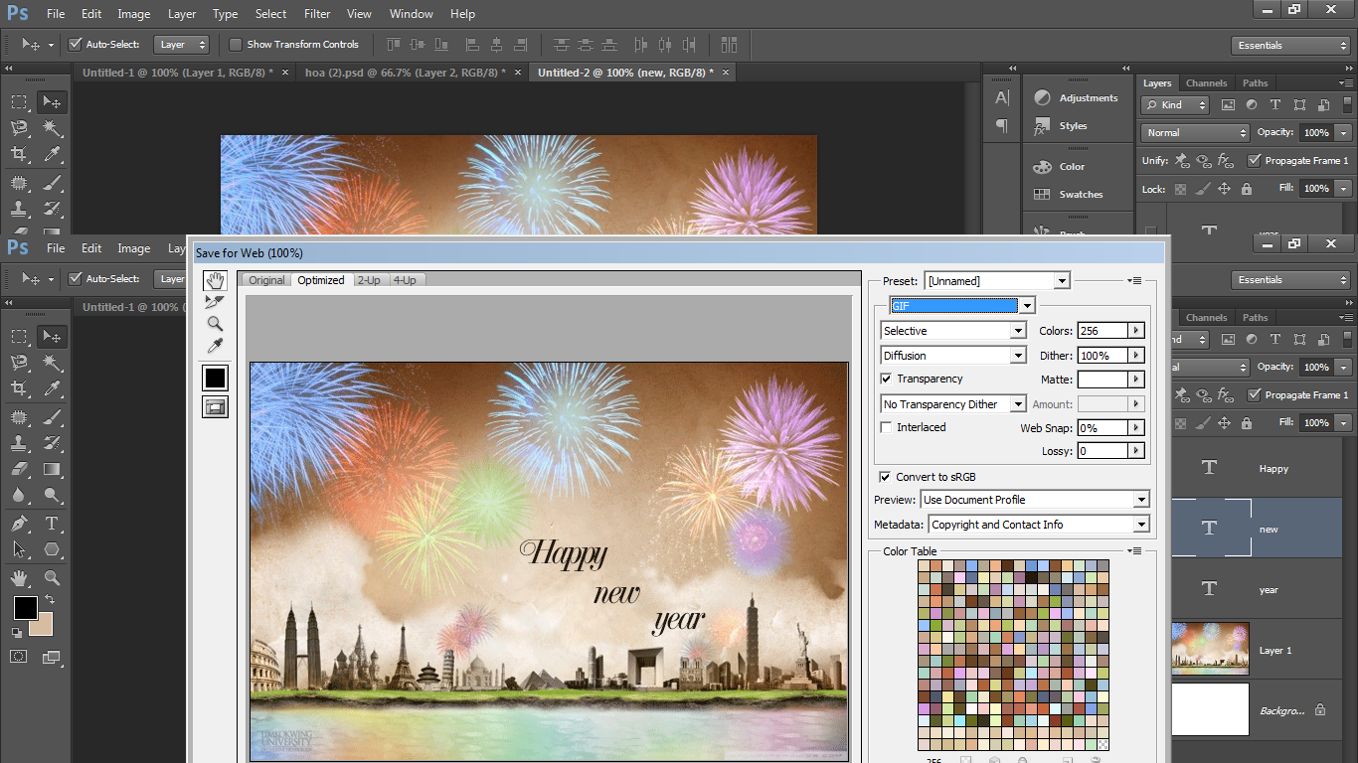Switch to the 2-Up preview tab
1358x763 pixels.
tap(369, 280)
